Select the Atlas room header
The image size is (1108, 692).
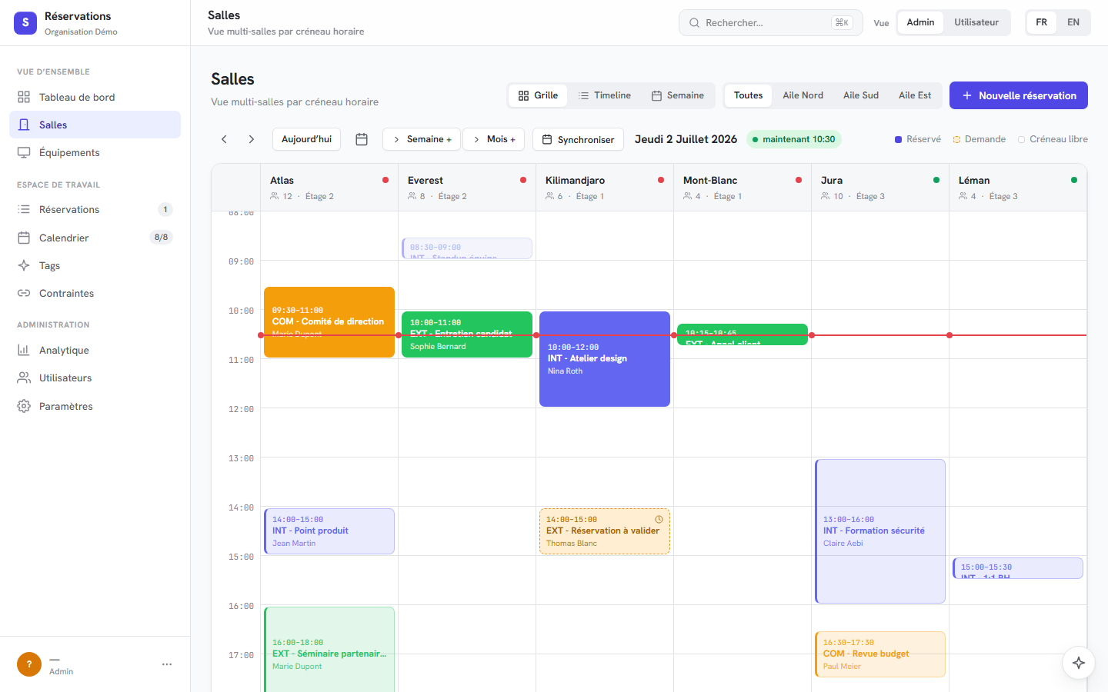click(x=329, y=188)
